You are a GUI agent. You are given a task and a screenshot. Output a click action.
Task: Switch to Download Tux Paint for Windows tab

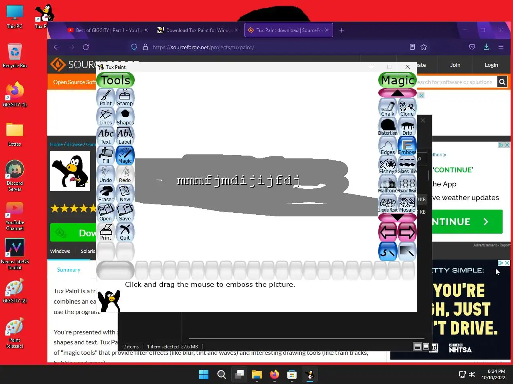198,30
